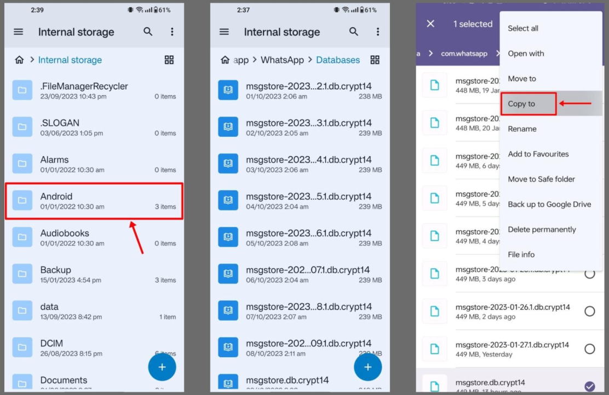Viewport: 609px width, 395px height.
Task: Tap the '449 MB, 6 days' file row
Action: [x=458, y=161]
